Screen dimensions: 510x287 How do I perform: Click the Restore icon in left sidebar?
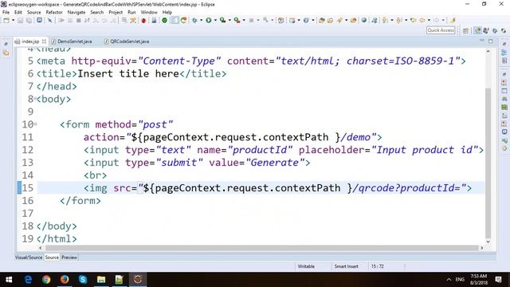6,45
